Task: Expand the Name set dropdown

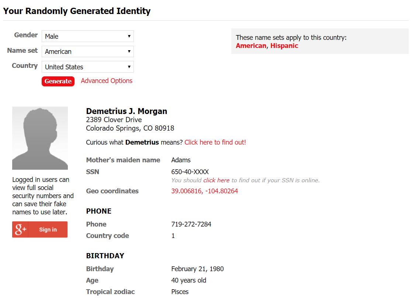Action: (87, 52)
